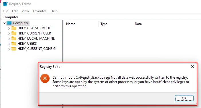This screenshot has height=108, width=201.
Task: Click the HKEY_CURRENT_CONFIG folder icon
Action: pyautogui.click(x=14, y=48)
